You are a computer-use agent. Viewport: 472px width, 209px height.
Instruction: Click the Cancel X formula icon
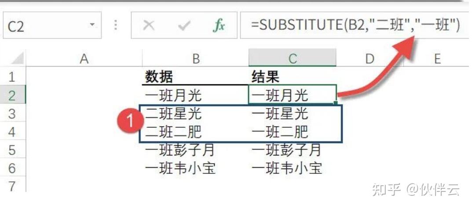pyautogui.click(x=149, y=25)
